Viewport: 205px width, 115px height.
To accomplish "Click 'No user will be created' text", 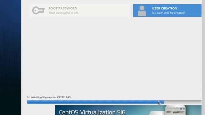I will (168, 13).
